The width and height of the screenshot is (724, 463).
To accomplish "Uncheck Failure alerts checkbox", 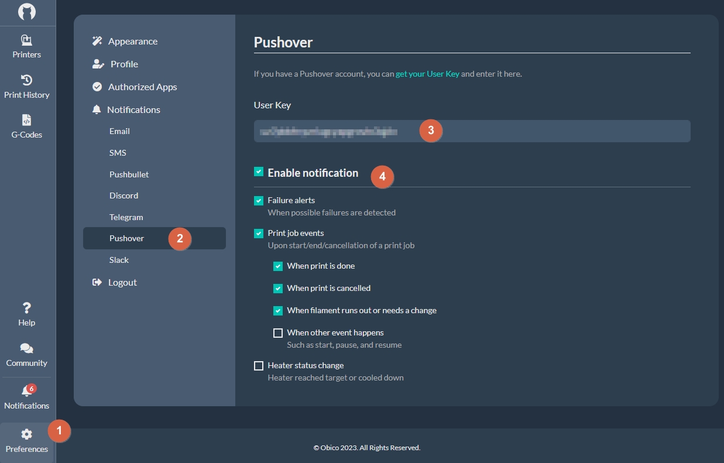I will click(x=259, y=201).
